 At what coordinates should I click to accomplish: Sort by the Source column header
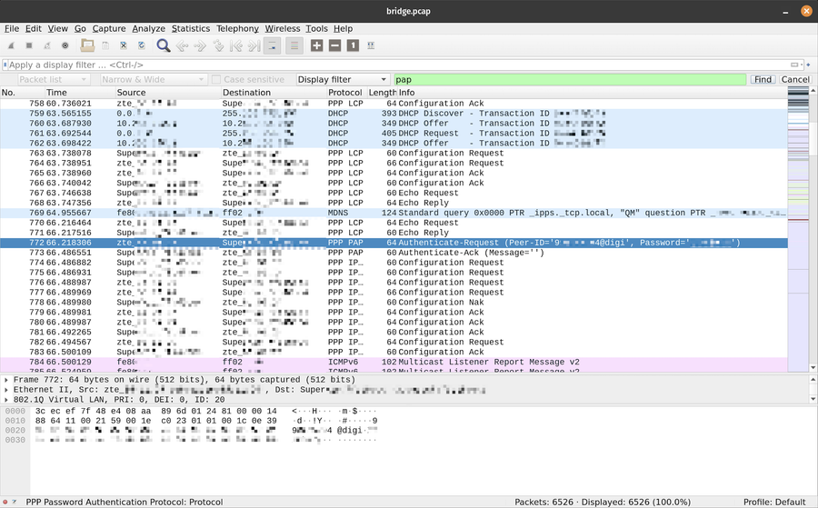(x=168, y=93)
